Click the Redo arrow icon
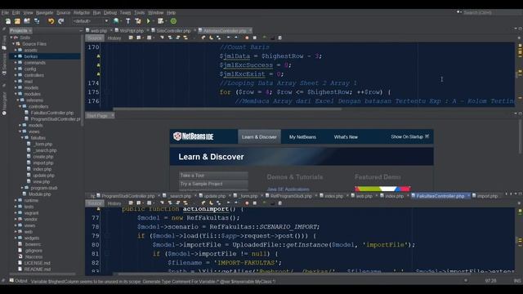This screenshot has width=523, height=294. coord(60,21)
